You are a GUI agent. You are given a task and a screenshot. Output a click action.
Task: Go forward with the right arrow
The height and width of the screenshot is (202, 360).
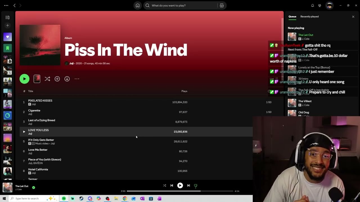[x=20, y=5]
